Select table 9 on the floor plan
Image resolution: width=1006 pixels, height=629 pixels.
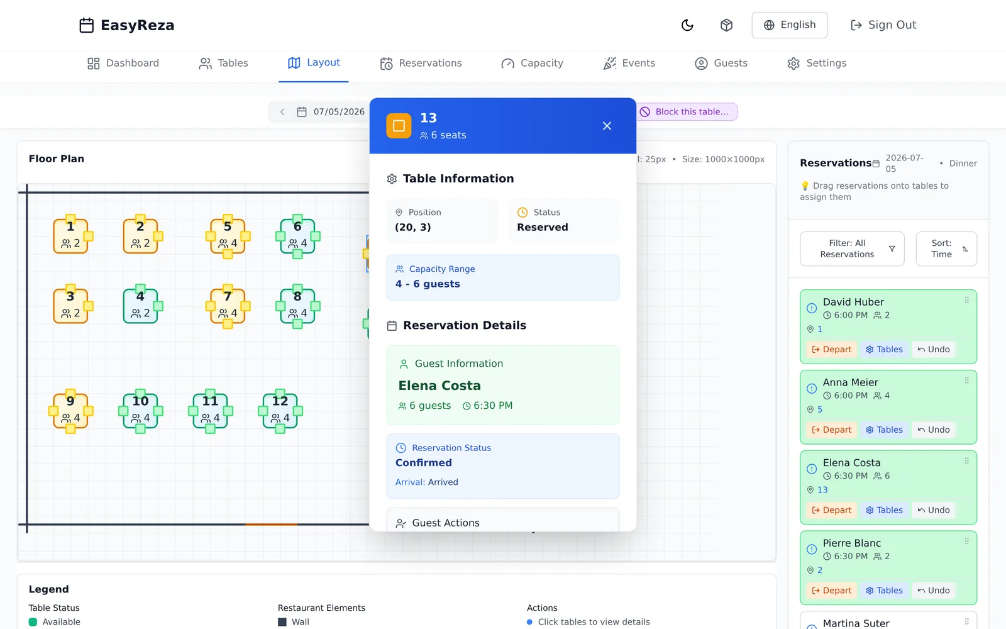[x=70, y=411]
